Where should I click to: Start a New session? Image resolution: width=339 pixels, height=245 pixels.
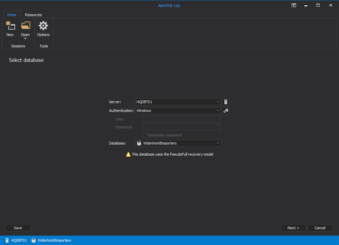pos(10,29)
